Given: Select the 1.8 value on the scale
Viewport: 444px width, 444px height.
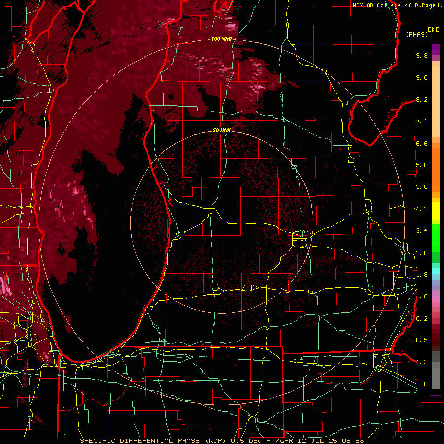Looking at the screenshot, I should (422, 275).
